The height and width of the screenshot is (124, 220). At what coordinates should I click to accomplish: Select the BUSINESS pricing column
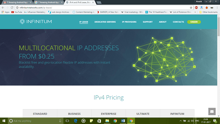pyautogui.click(x=74, y=114)
